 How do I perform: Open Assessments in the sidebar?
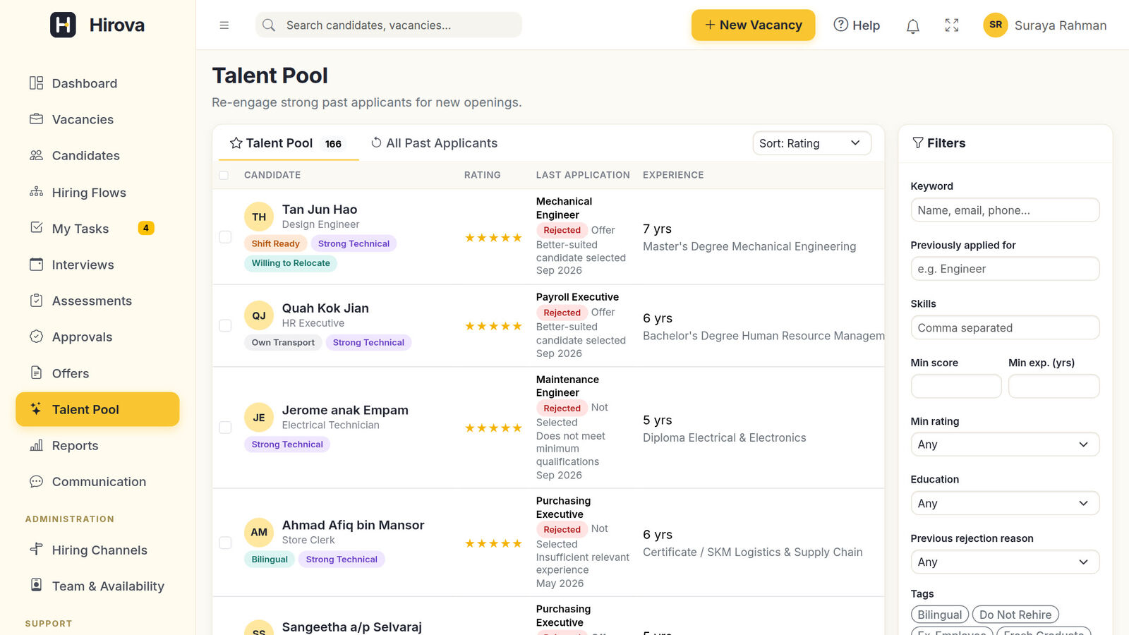pos(97,301)
